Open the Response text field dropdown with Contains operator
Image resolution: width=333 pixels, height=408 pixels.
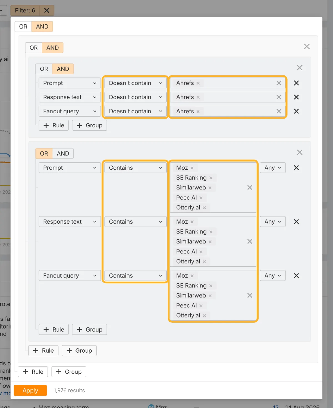coord(70,222)
